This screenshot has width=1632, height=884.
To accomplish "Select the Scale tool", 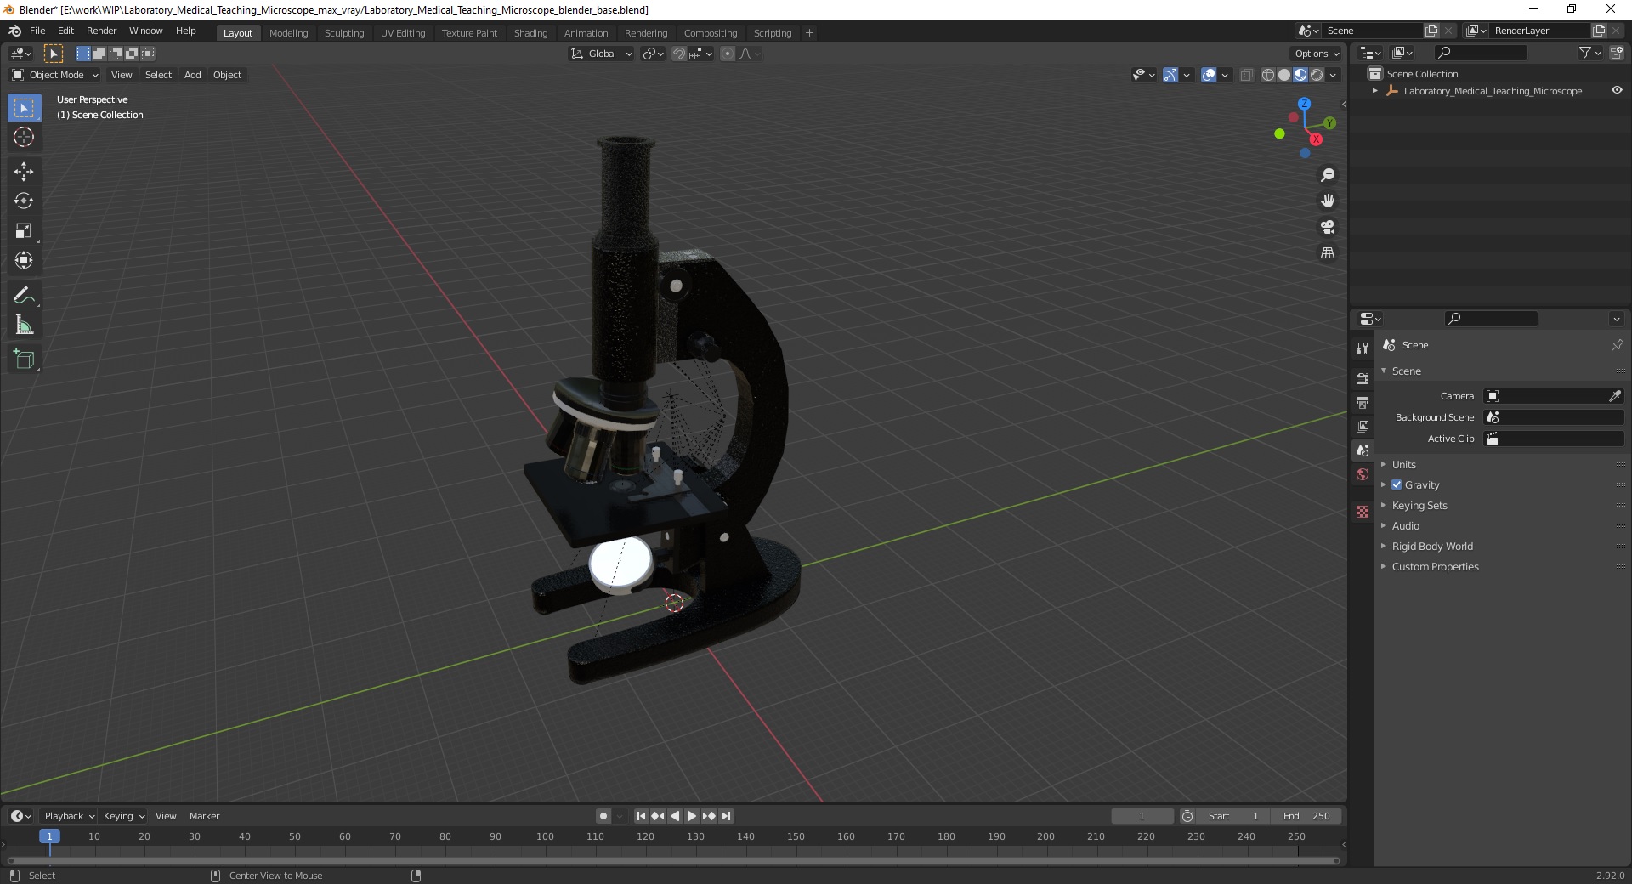I will pos(24,231).
